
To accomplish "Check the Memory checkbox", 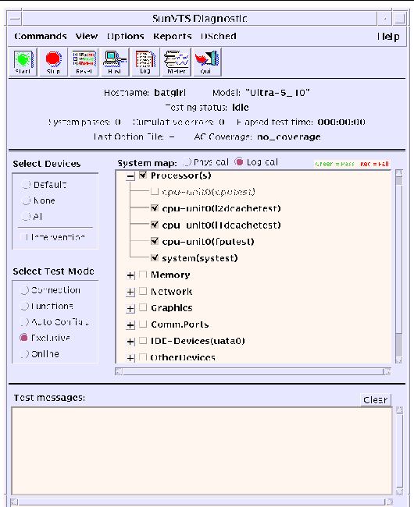I will [x=143, y=275].
